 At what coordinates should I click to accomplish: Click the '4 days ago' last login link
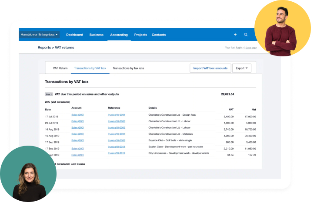(250, 47)
